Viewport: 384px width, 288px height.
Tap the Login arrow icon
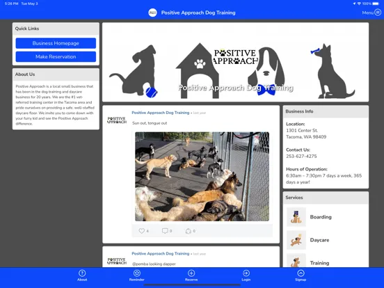click(x=246, y=273)
